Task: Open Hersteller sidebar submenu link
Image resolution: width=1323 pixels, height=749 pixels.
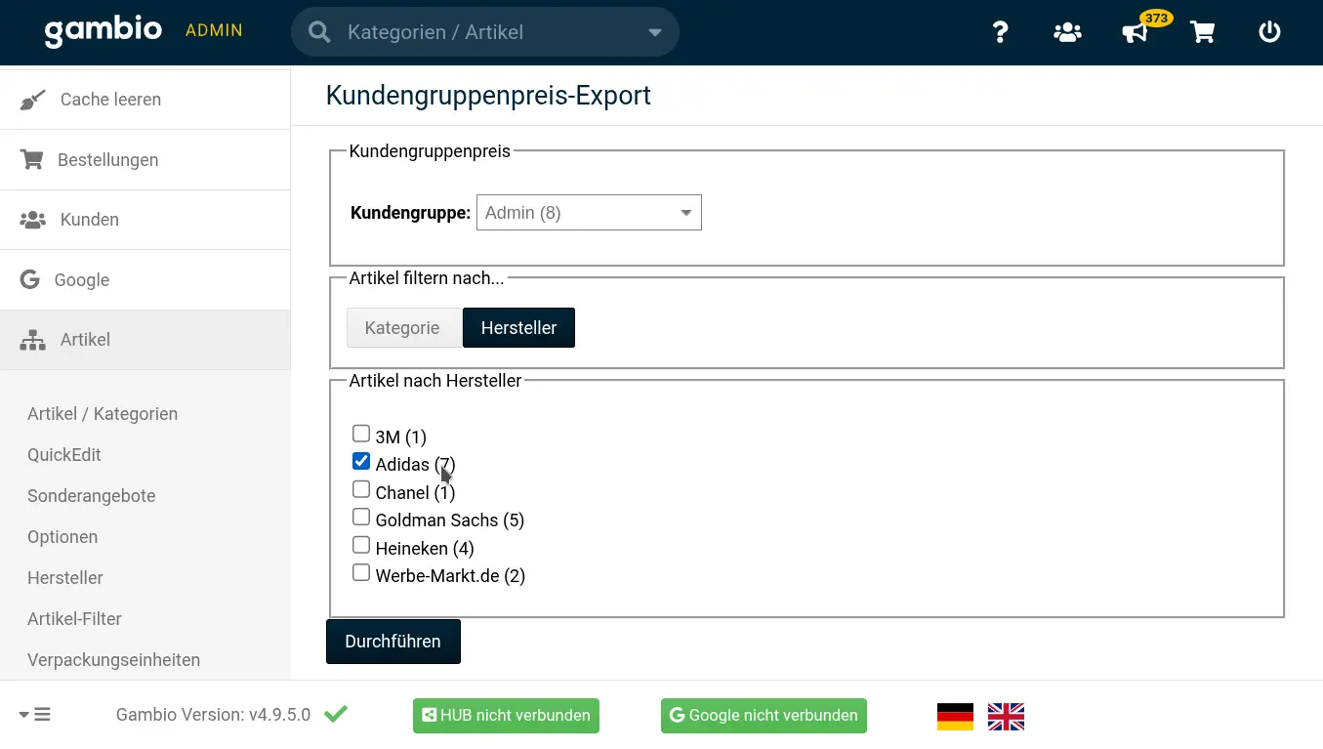Action: pyautogui.click(x=65, y=578)
